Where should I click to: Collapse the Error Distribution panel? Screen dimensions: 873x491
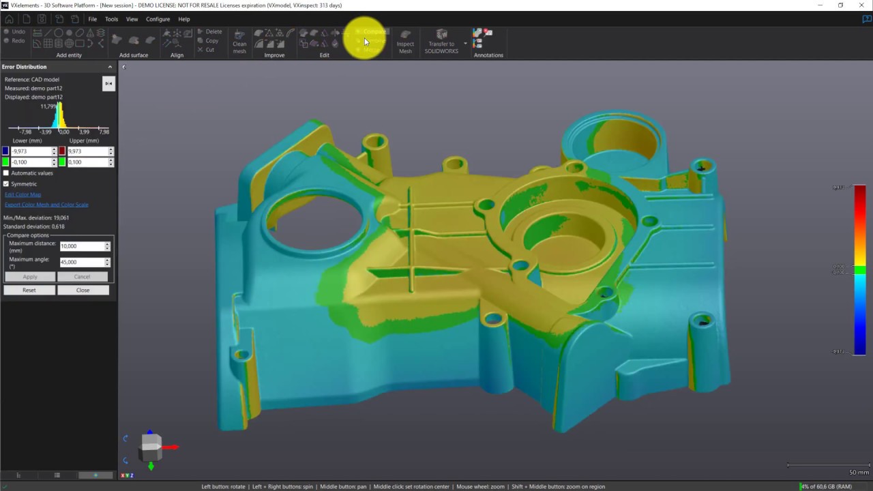(110, 67)
